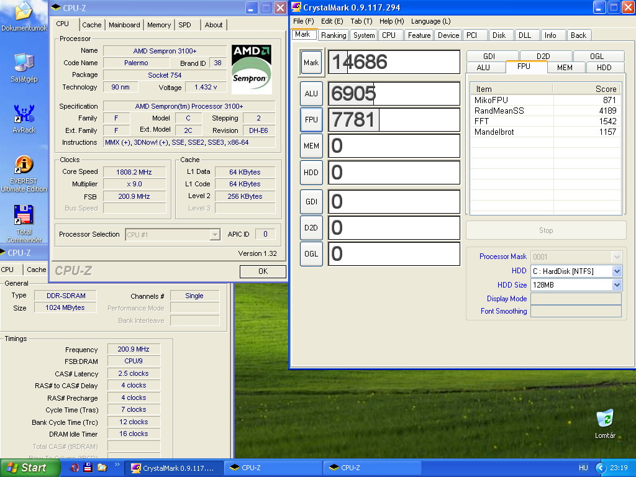The image size is (636, 477).
Task: Run the ALU benchmark button
Action: [x=311, y=94]
